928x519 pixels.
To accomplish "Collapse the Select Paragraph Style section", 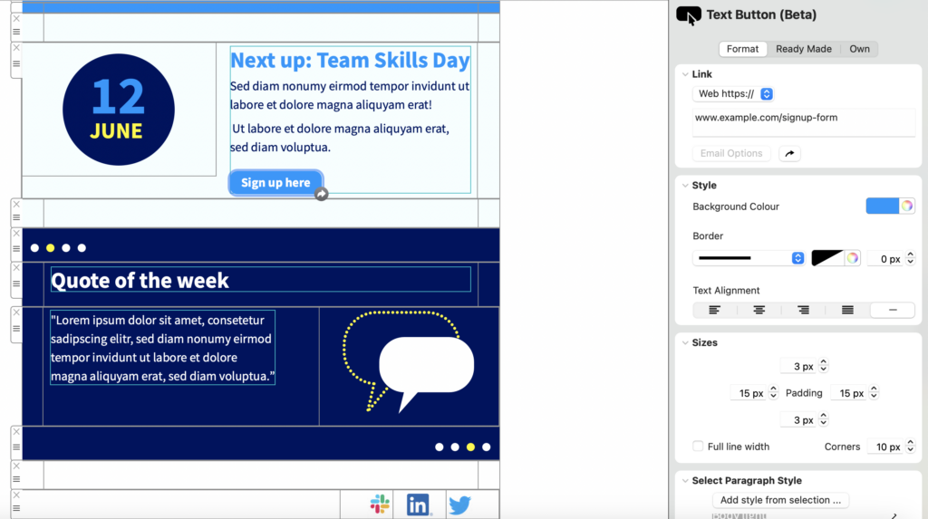I will 685,481.
